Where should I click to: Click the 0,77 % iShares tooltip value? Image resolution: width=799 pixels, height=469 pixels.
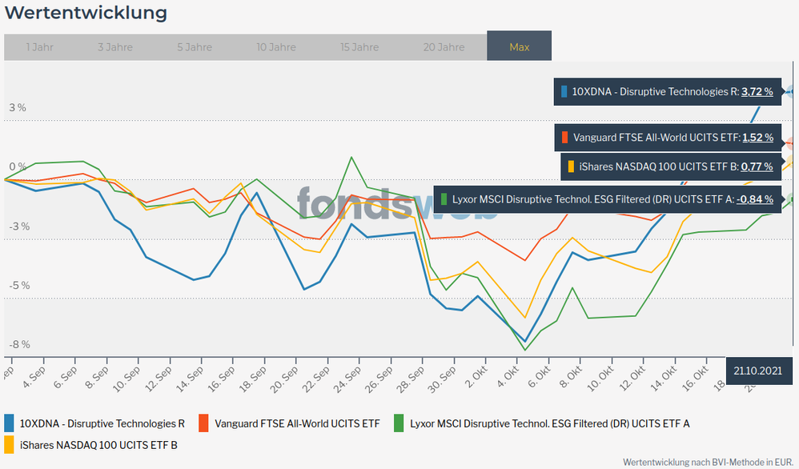click(757, 167)
